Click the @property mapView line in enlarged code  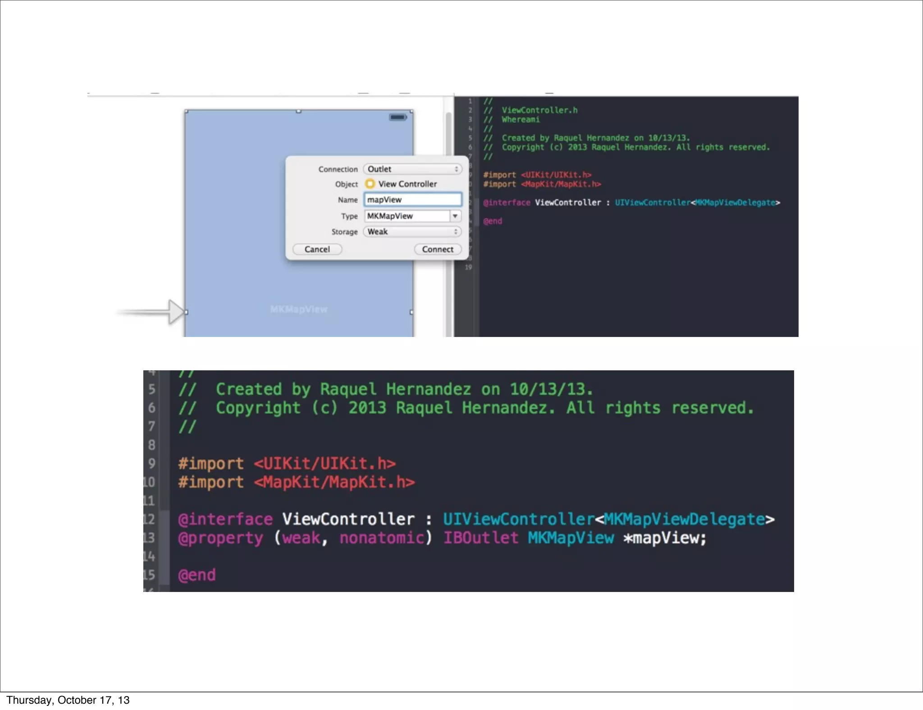click(x=442, y=538)
